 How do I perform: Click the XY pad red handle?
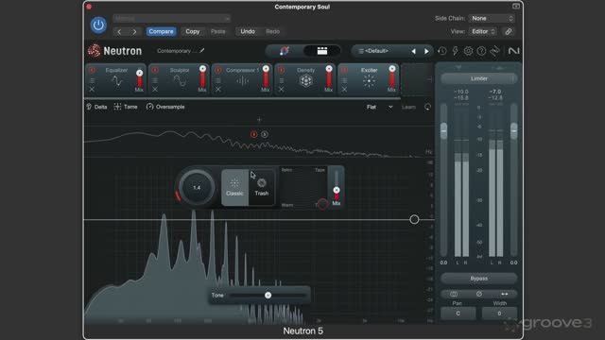322,204
